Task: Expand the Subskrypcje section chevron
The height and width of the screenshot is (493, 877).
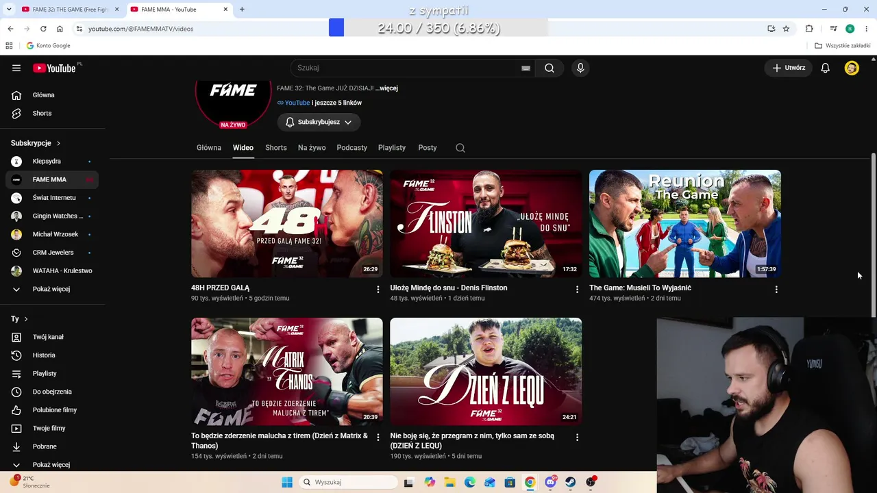Action: pos(58,143)
